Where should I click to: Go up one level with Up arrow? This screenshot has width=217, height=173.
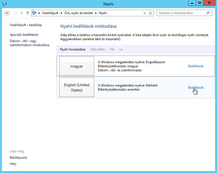(x=27, y=13)
